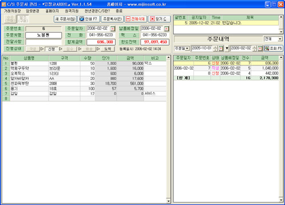Open the 전체 filter dropdown

pyautogui.click(x=280, y=39)
